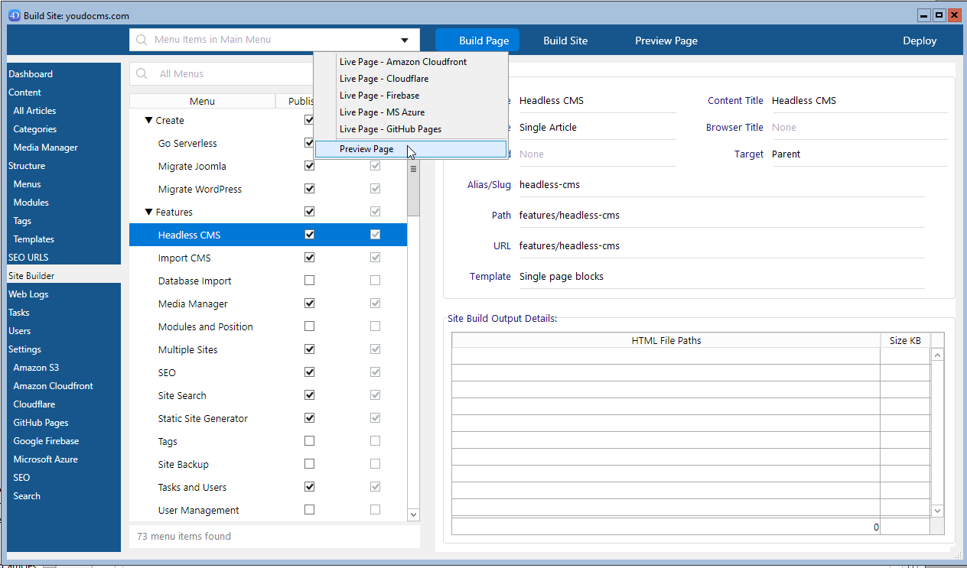Enable the Database Import published checkbox
The height and width of the screenshot is (568, 967).
click(x=309, y=281)
